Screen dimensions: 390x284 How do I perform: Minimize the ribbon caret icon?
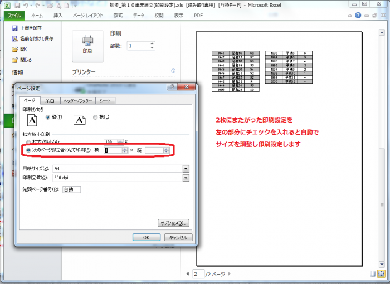[350, 16]
